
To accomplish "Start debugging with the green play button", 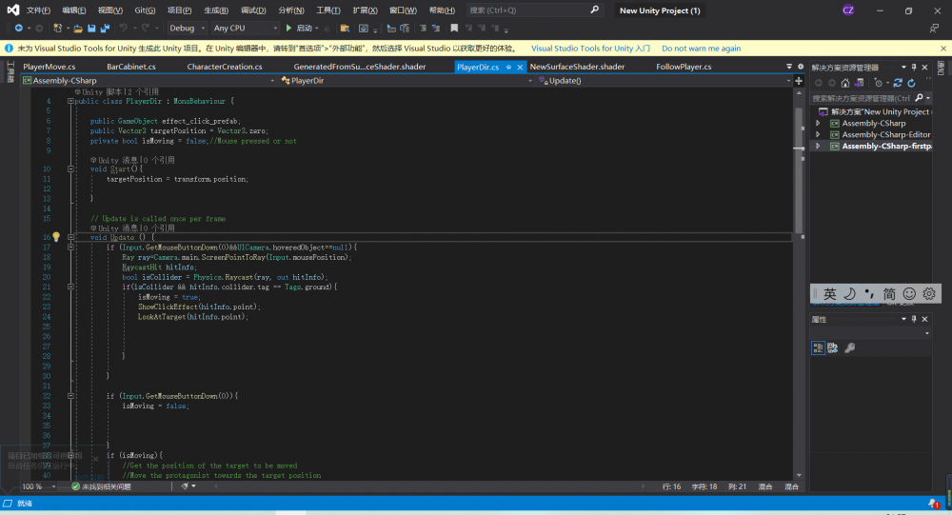I will pos(289,28).
